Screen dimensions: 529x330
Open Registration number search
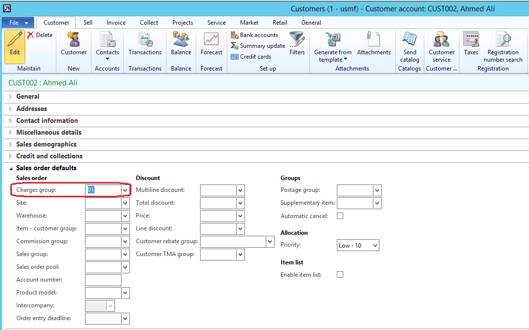(503, 47)
